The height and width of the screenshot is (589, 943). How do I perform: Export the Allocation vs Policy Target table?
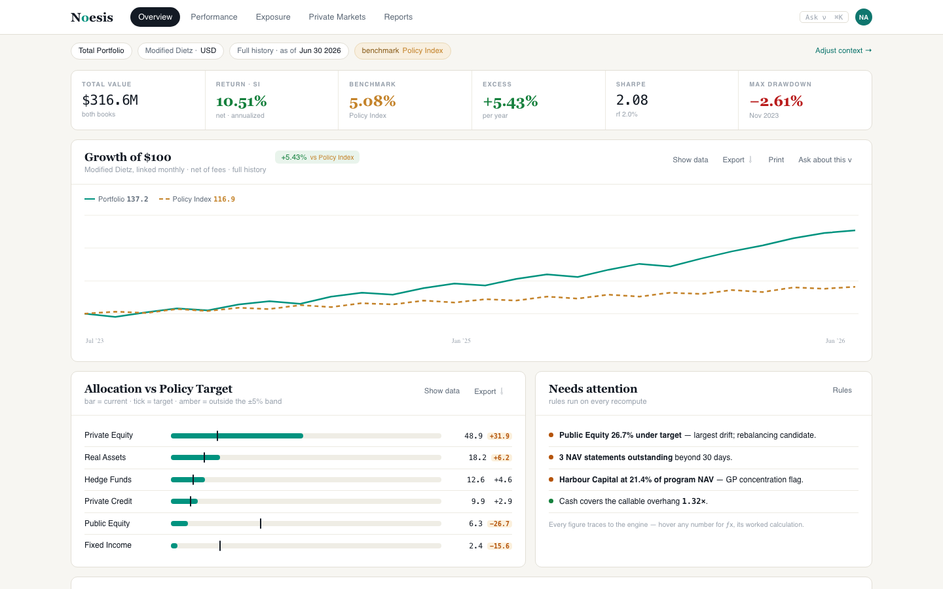[489, 391]
